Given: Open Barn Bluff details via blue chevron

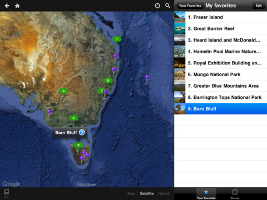Looking at the screenshot, I should (82, 132).
